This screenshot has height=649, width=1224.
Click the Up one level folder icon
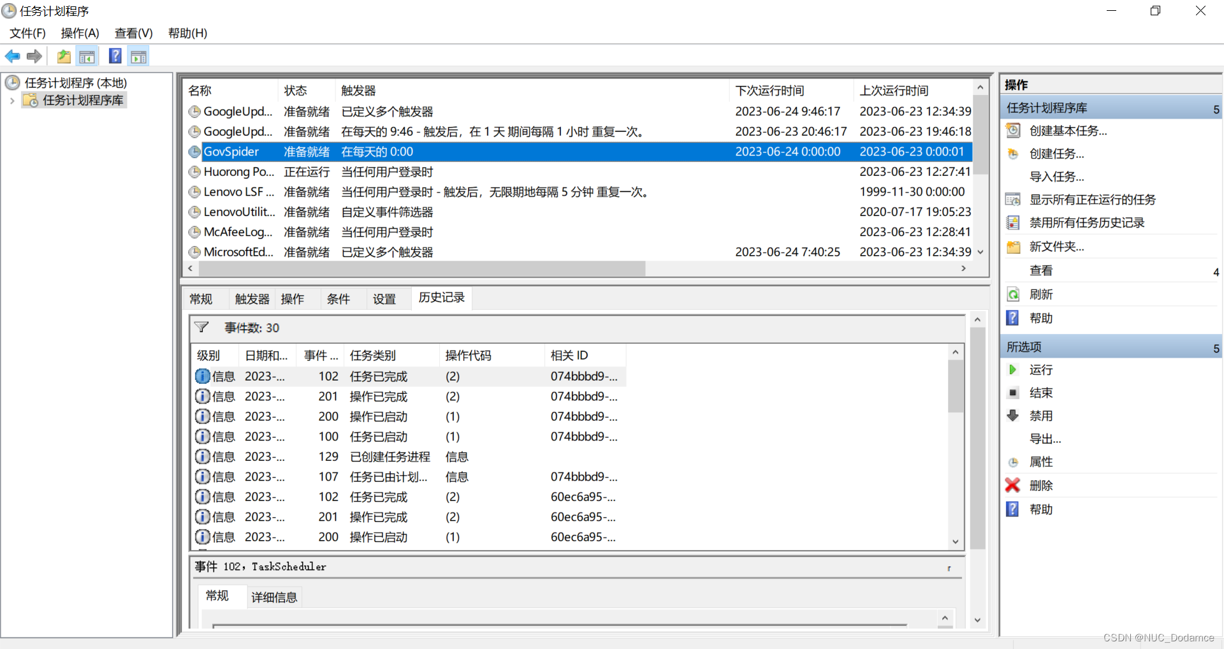point(64,56)
